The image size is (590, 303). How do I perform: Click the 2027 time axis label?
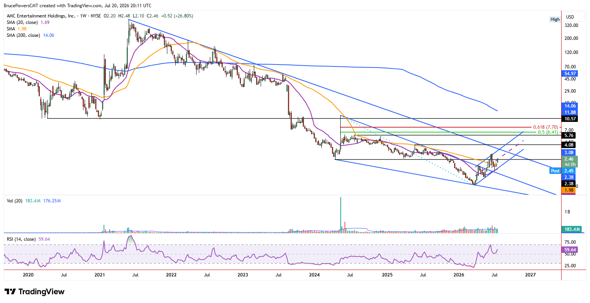pyautogui.click(x=530, y=275)
